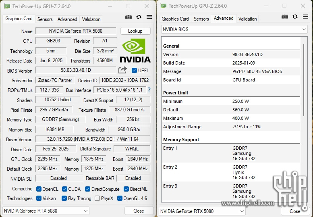Toggle the OpenGL 4.6 checkbox
This screenshot has width=313, height=217.
tap(120, 198)
